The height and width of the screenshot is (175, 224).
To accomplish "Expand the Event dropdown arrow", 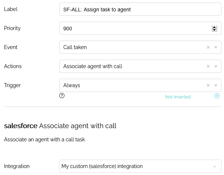I will [x=216, y=47].
